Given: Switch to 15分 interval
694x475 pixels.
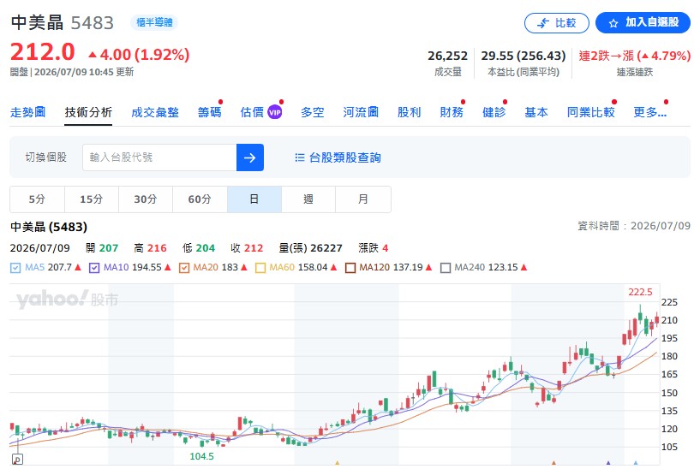Looking at the screenshot, I should (x=92, y=199).
